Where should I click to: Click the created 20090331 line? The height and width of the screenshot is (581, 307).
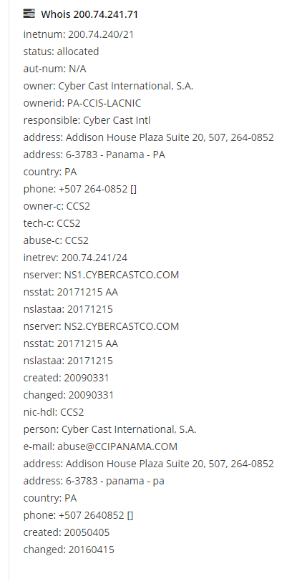pos(66,378)
